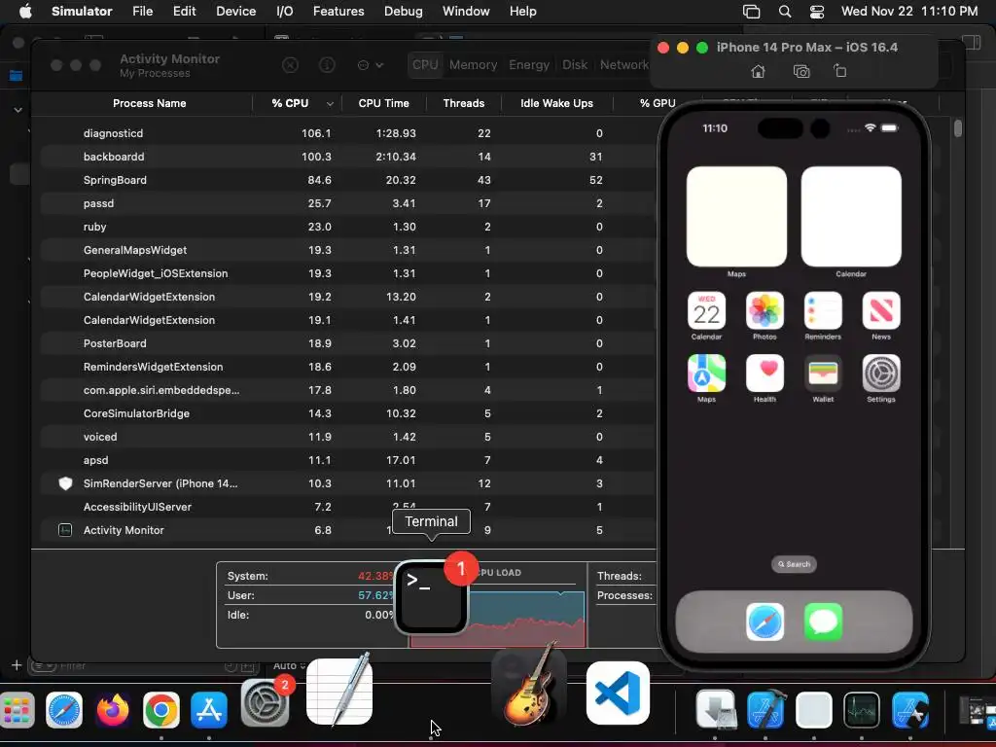Open the Device menu in the menu bar
Screen dimensions: 996x747
pyautogui.click(x=235, y=12)
